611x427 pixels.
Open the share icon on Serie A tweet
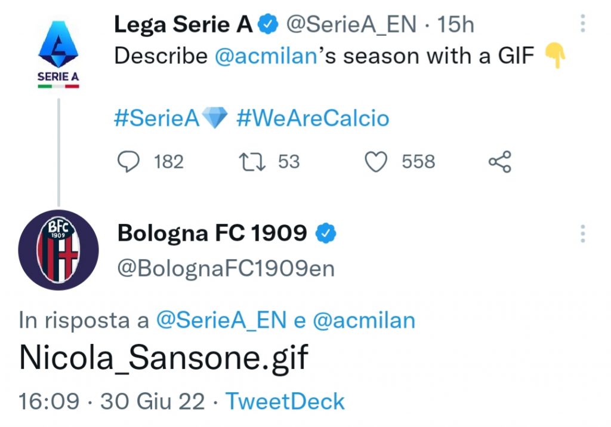point(501,161)
